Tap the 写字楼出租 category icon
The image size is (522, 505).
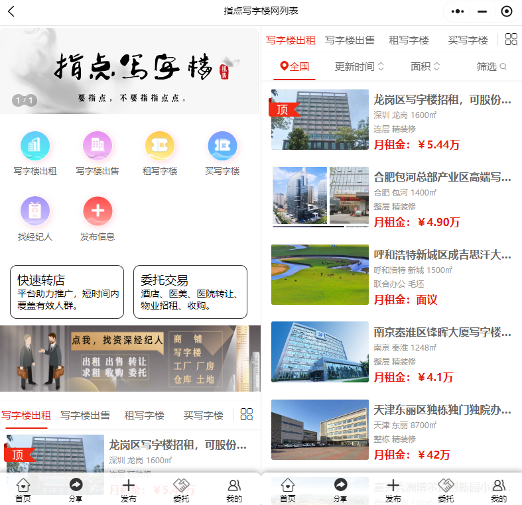pyautogui.click(x=35, y=146)
